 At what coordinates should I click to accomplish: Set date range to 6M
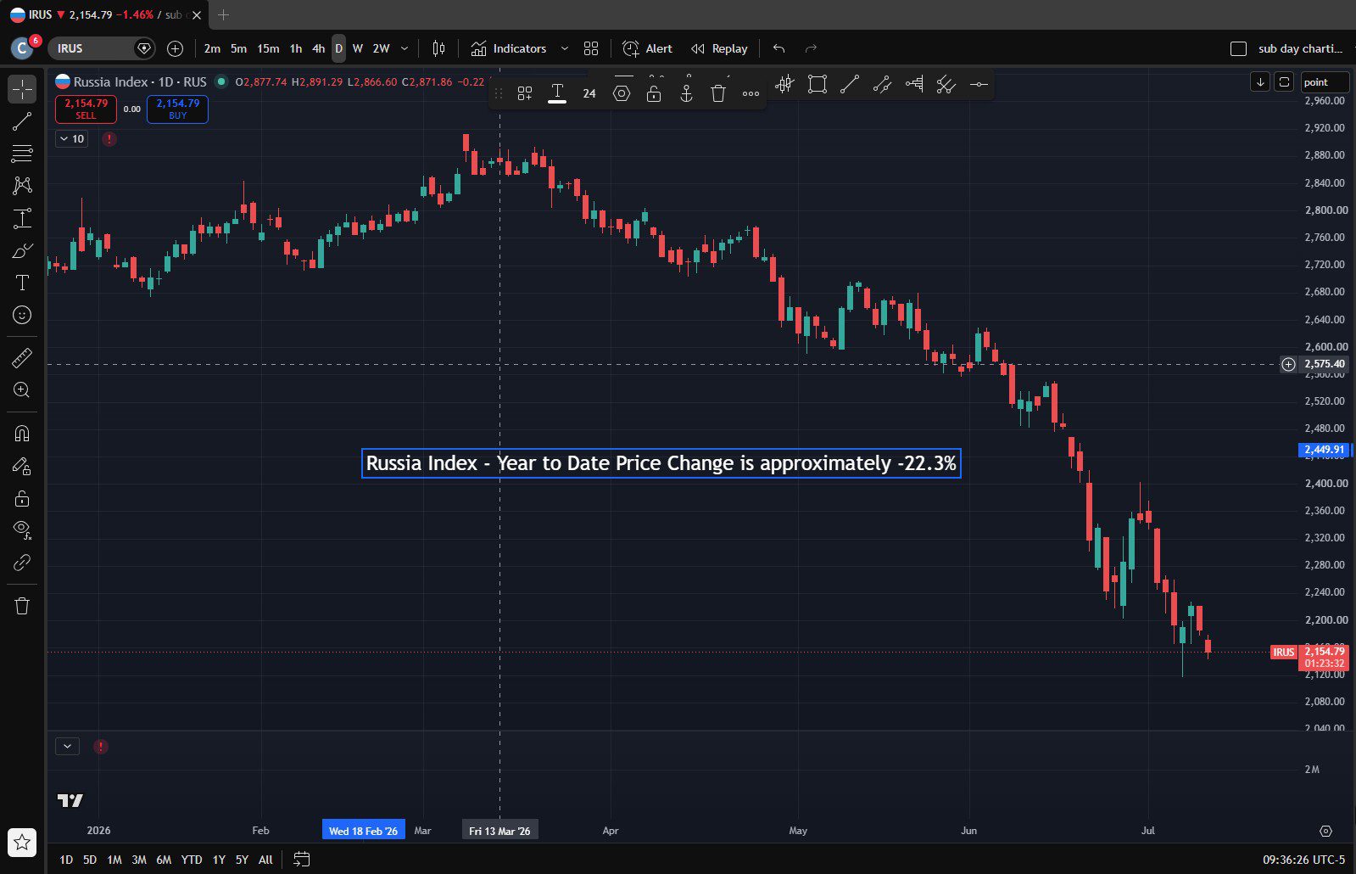pos(164,860)
